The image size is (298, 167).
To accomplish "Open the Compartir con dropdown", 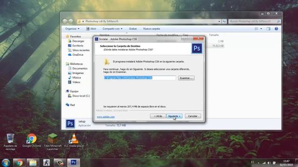I will (x=113, y=29).
